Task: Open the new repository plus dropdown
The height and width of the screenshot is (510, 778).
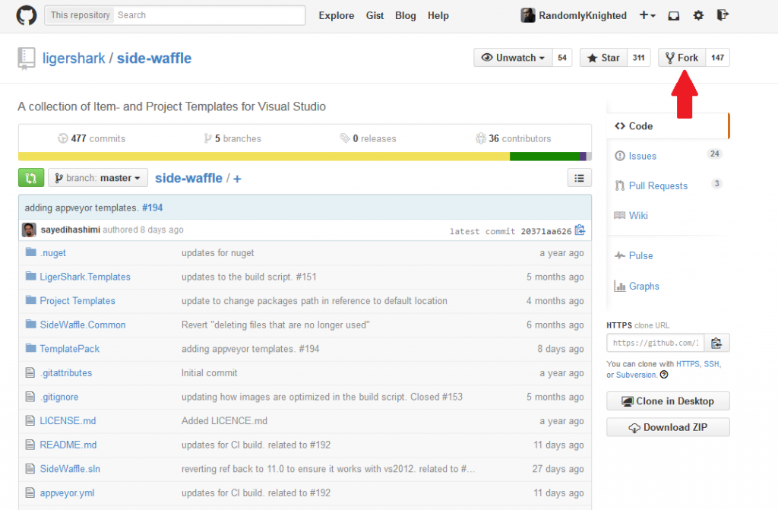Action: click(647, 15)
